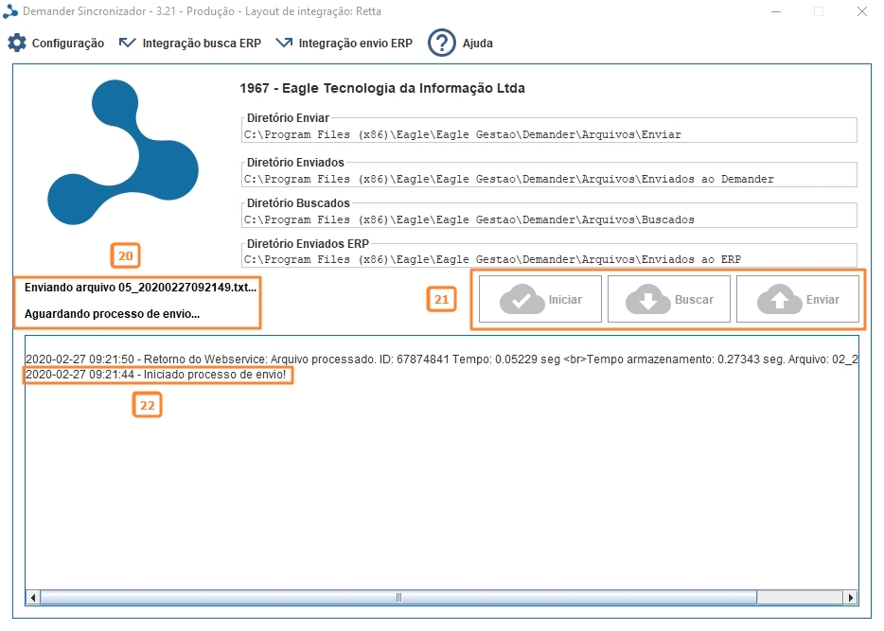Click the 'Diretório Buscados' group label
Screen dimensions: 884x631
[298, 202]
